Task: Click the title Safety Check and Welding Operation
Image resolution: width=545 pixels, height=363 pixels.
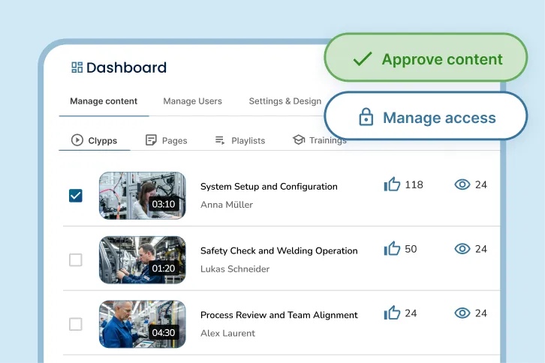Action: [279, 250]
